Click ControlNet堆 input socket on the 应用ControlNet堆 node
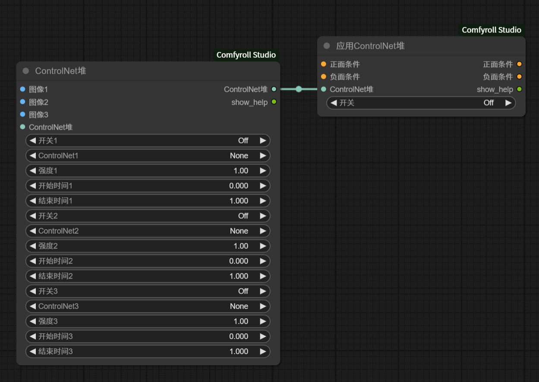 pos(324,89)
